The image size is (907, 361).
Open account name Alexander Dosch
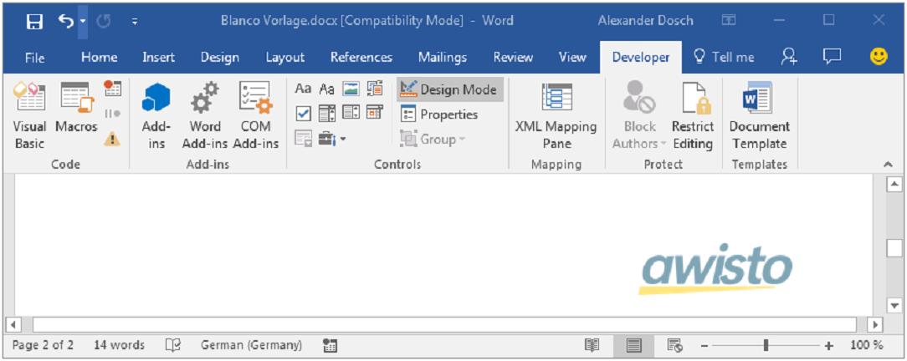pyautogui.click(x=648, y=22)
